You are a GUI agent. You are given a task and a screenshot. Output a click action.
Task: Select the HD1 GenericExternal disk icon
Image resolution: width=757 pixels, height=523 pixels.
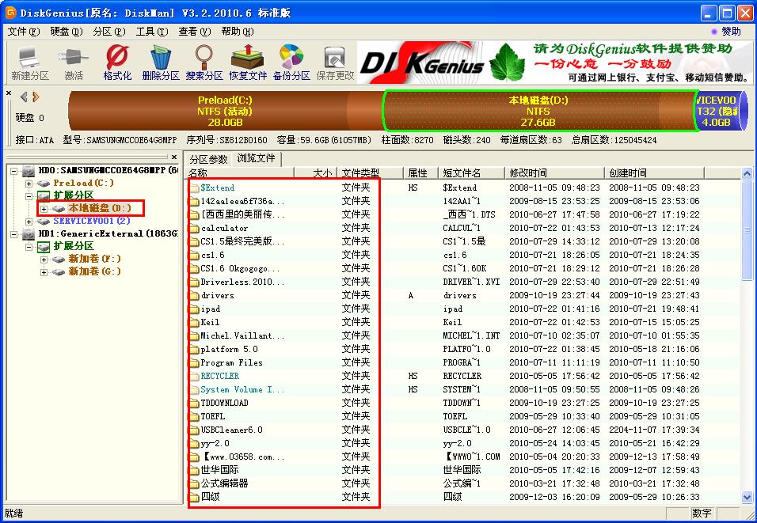29,233
